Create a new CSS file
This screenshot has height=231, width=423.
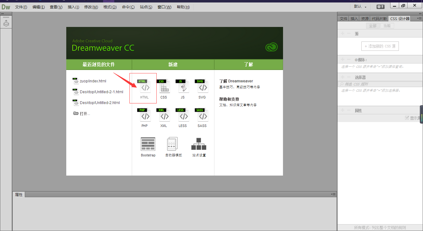[164, 88]
